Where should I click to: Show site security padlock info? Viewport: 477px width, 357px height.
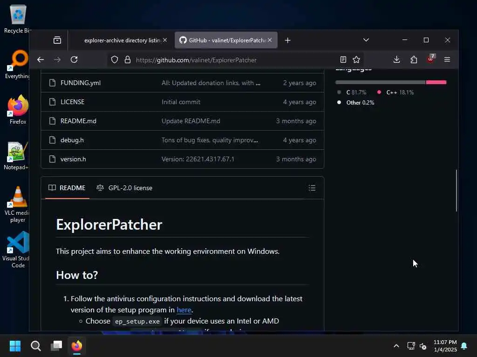128,60
